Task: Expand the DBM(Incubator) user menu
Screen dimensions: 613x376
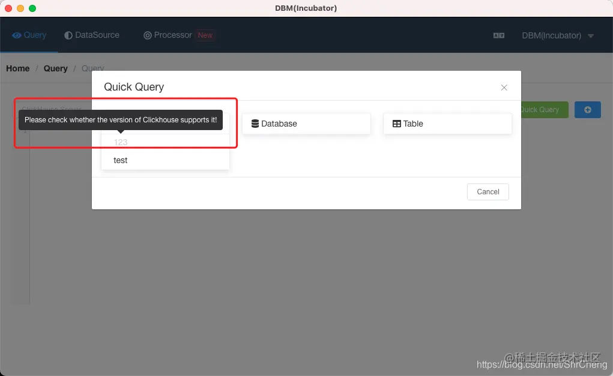Action: [558, 35]
